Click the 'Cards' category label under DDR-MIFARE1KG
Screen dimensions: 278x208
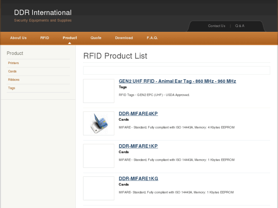click(x=124, y=184)
